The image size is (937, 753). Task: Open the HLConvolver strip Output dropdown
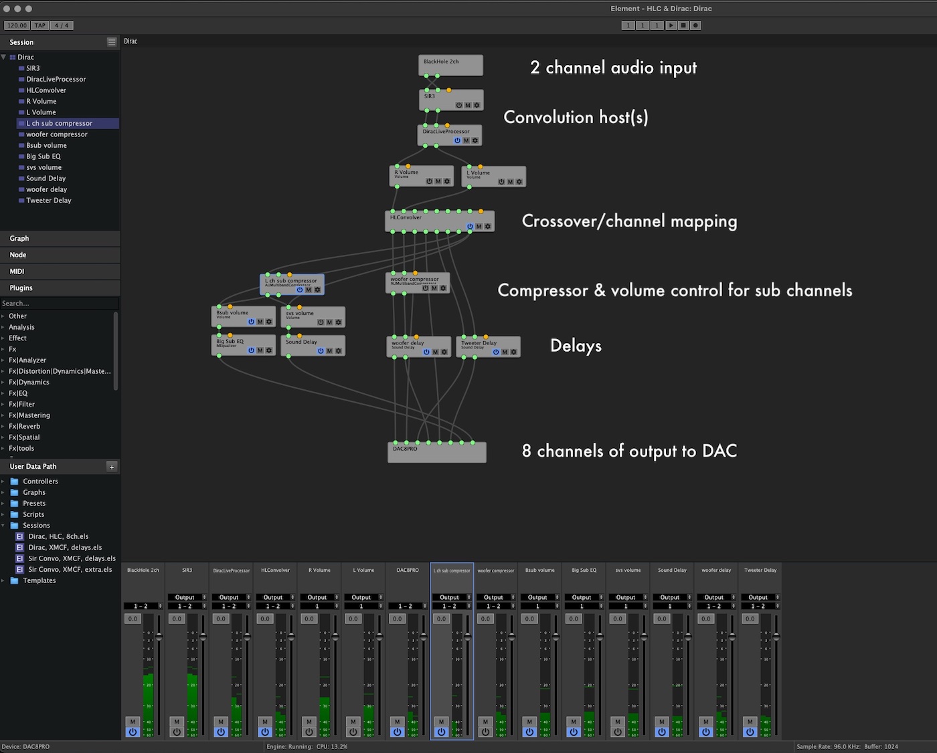pyautogui.click(x=276, y=597)
